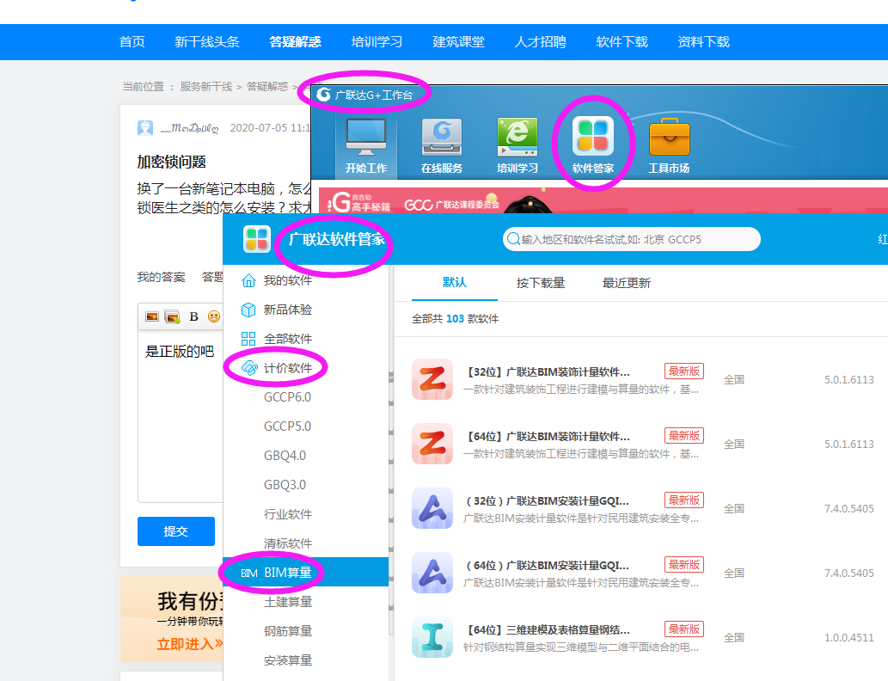Select BIM算量 category in sidebar
This screenshot has height=681, width=888.
click(x=306, y=572)
